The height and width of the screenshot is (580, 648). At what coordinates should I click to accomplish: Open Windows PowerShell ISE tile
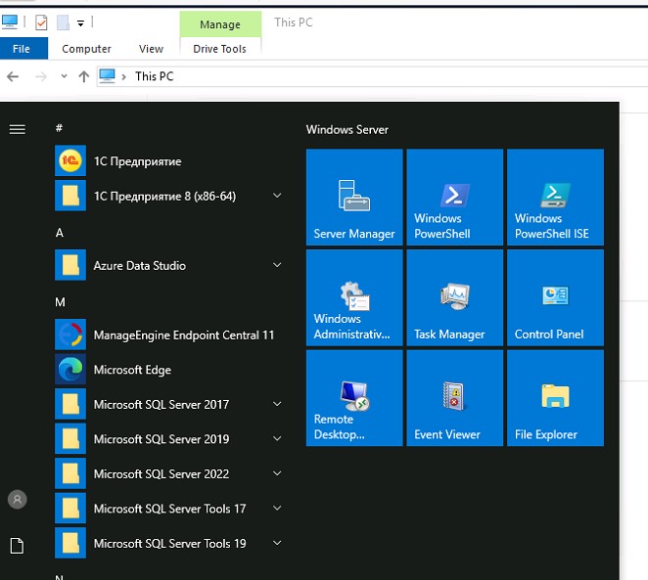[555, 197]
